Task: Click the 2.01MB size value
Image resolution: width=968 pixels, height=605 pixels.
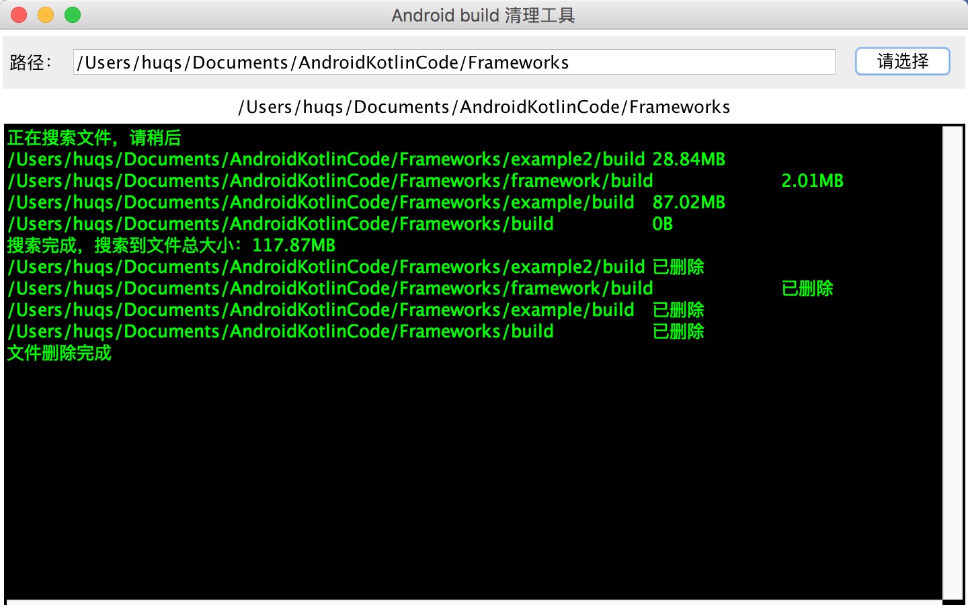Action: (x=812, y=181)
